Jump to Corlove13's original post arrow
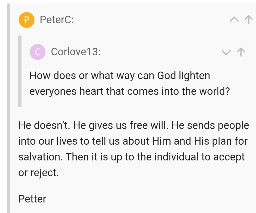The width and height of the screenshot is (256, 213). (241, 52)
